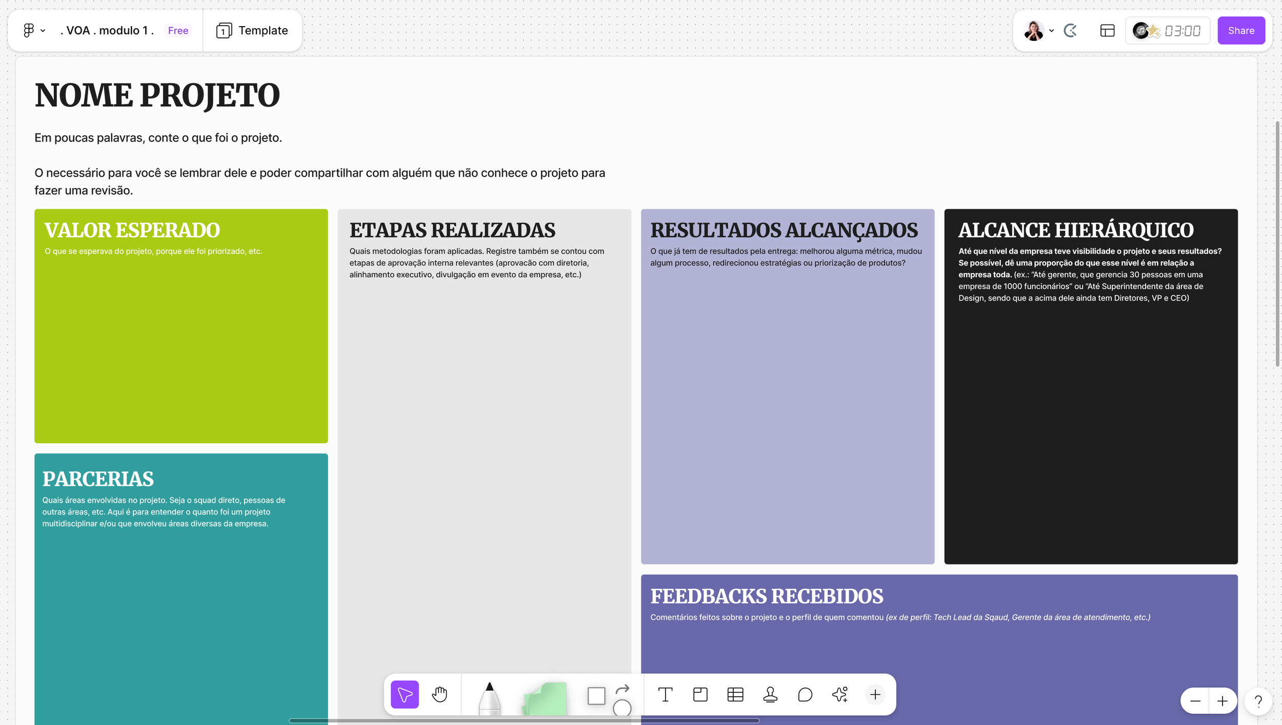1282x725 pixels.
Task: Select the Section tool
Action: [700, 694]
